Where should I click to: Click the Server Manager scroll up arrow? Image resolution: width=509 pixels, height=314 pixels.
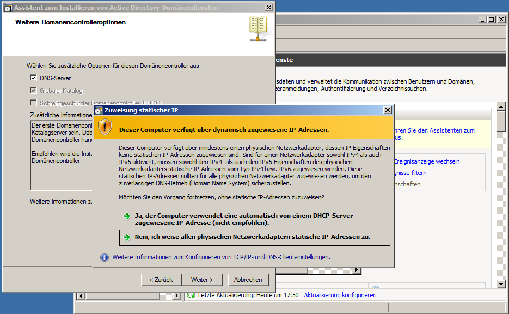pos(501,106)
